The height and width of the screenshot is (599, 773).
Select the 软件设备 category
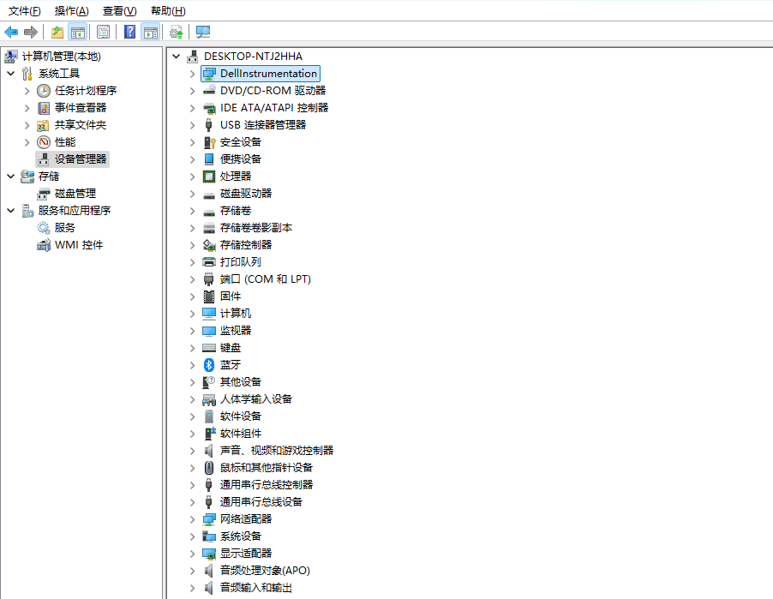pos(241,416)
